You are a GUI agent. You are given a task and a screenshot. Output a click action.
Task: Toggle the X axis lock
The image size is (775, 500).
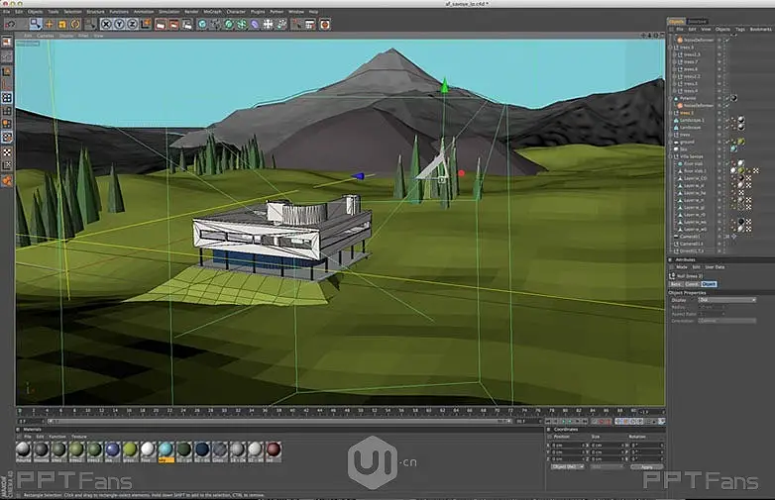coord(105,23)
